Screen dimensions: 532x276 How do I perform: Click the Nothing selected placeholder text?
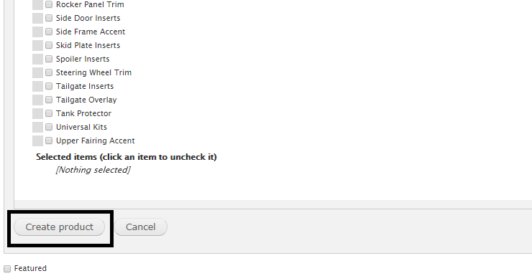93,170
